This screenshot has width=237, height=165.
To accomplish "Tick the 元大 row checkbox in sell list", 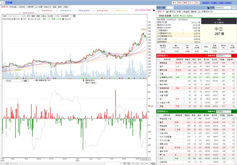I will tap(158, 159).
